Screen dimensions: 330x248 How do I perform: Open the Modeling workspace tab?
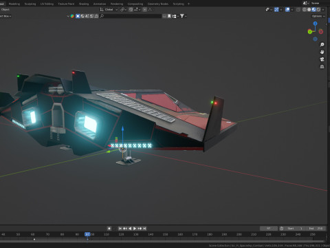pyautogui.click(x=14, y=4)
